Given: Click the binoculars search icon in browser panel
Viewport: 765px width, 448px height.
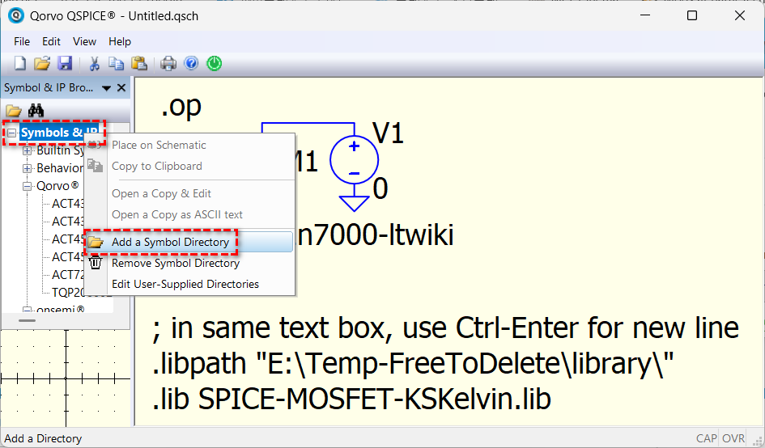Looking at the screenshot, I should [x=36, y=111].
